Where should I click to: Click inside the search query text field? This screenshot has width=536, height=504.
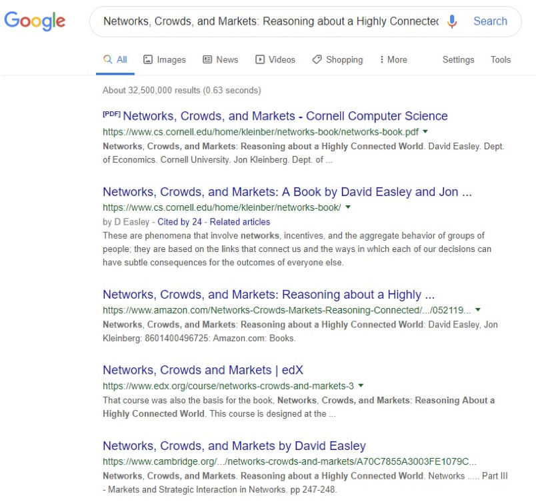pyautogui.click(x=271, y=21)
